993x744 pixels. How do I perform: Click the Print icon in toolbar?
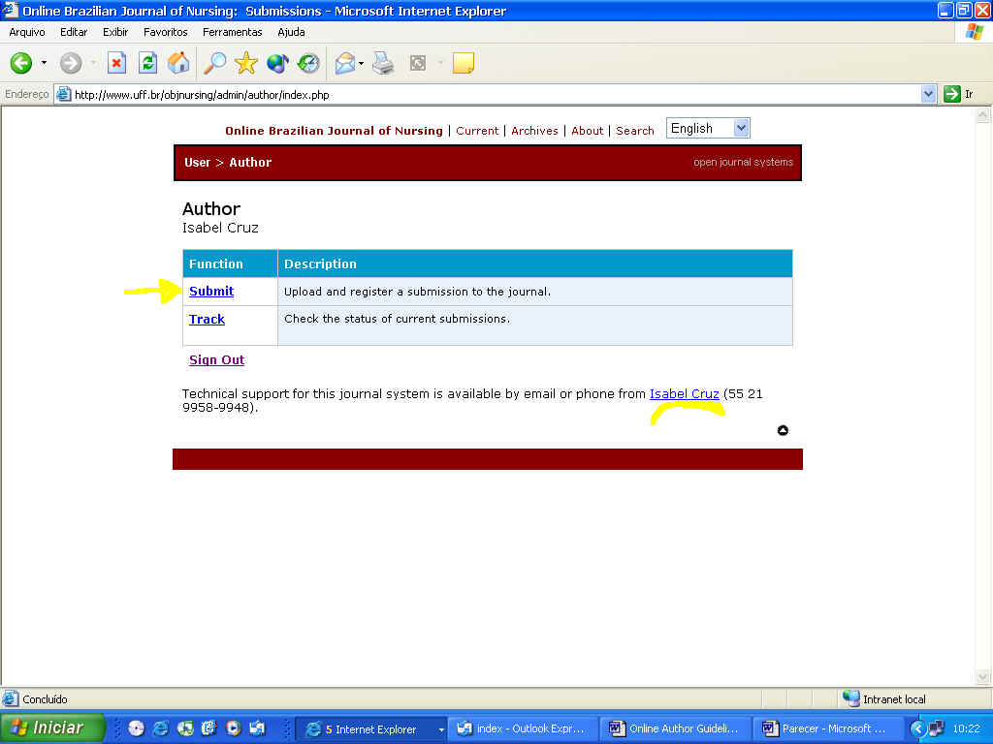pos(384,64)
